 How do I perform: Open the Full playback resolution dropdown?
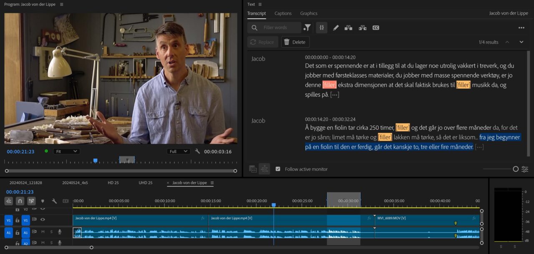[179, 151]
